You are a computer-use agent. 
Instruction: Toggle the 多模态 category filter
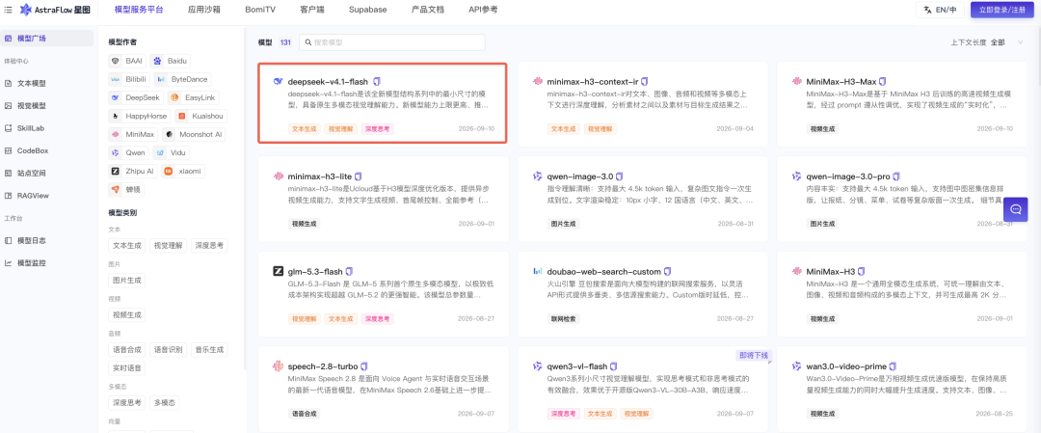tap(164, 402)
